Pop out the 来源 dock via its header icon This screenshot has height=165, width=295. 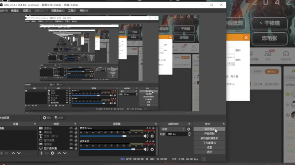pyautogui.click(x=75, y=124)
